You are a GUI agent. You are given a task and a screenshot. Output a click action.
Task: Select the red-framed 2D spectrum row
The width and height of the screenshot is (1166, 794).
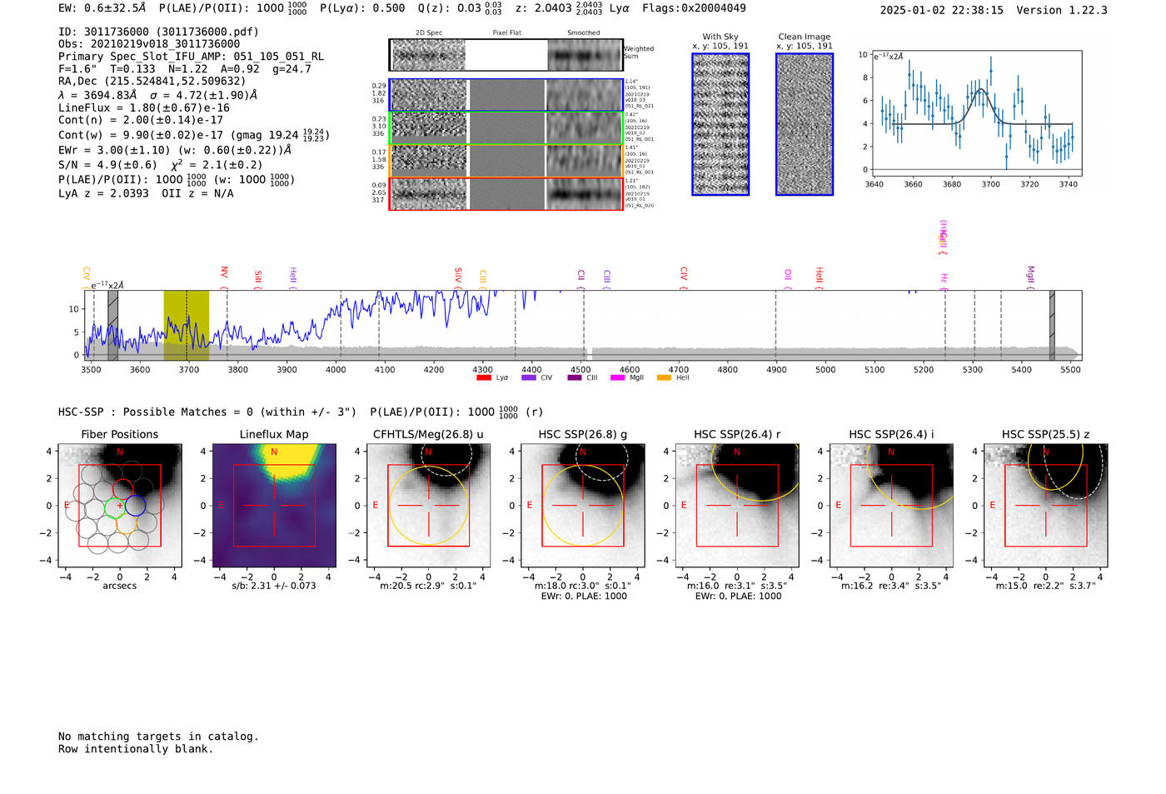click(x=506, y=193)
